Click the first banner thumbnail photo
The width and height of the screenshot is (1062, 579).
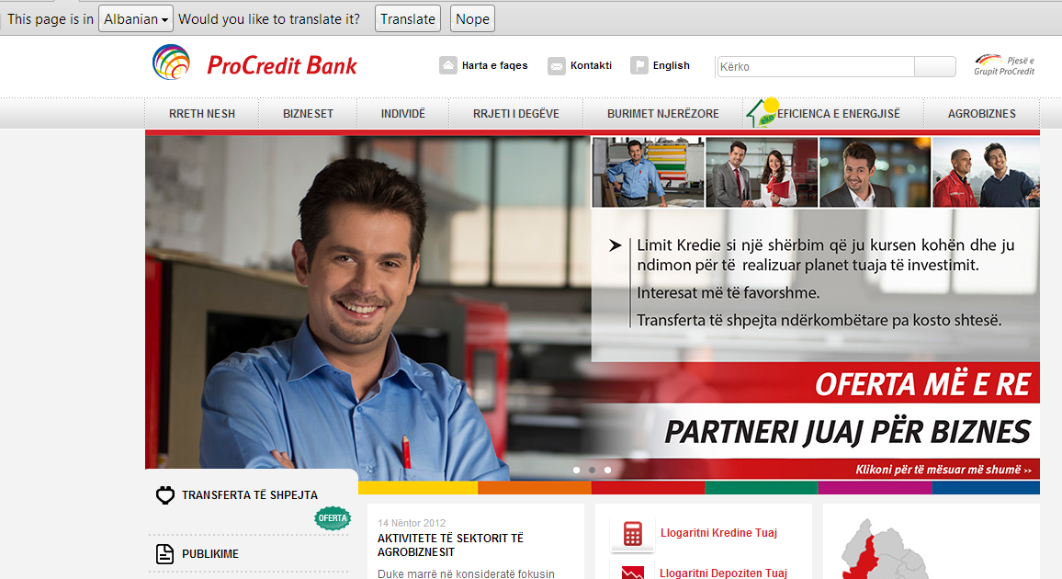click(648, 172)
